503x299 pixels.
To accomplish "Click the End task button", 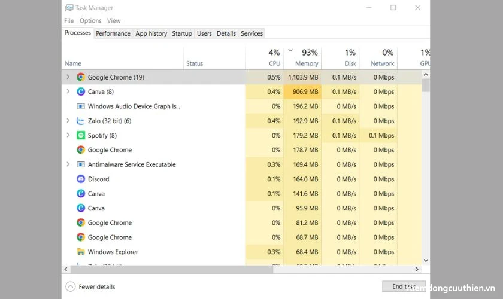I will (x=404, y=286).
